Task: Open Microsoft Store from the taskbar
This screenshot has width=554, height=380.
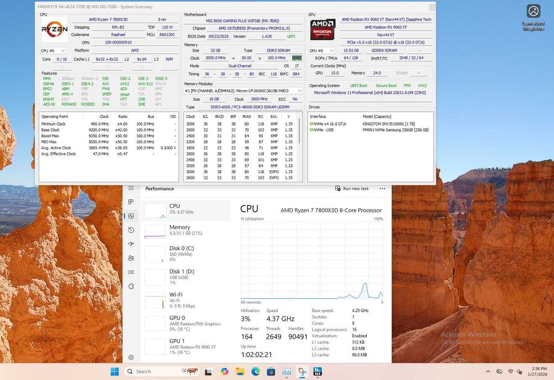Action: [x=271, y=372]
